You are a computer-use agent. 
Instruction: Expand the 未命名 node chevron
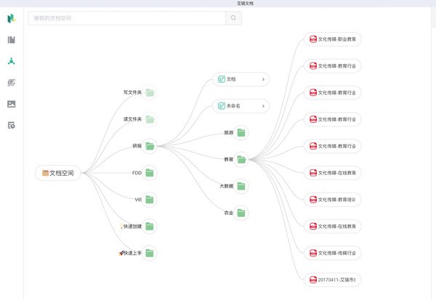263,106
